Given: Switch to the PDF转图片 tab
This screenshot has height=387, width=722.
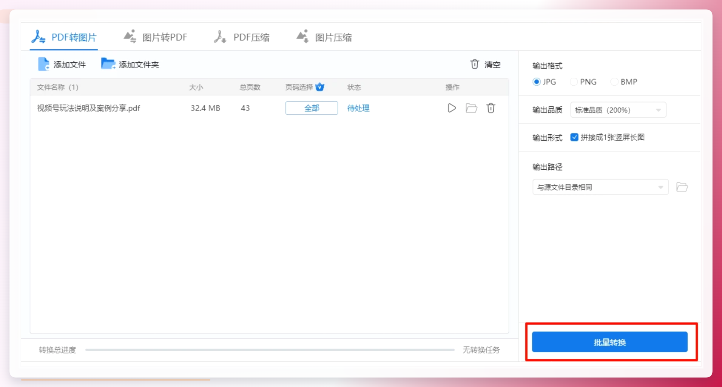Looking at the screenshot, I should pos(64,37).
